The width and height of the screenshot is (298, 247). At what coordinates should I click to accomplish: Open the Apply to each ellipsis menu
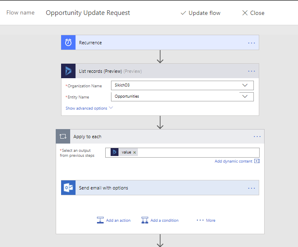(x=257, y=137)
